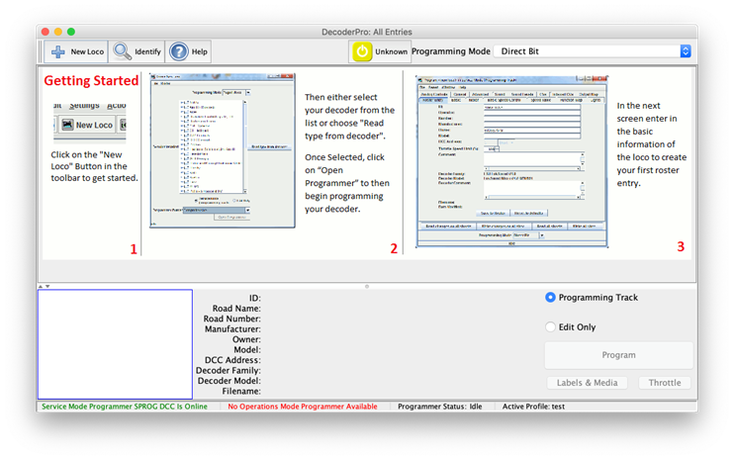Click No Operations Mode Programmer Available text
The height and width of the screenshot is (460, 734).
(x=303, y=407)
